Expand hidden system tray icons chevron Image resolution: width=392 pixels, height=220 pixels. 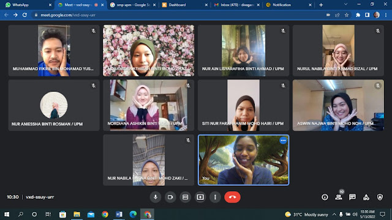click(334, 215)
